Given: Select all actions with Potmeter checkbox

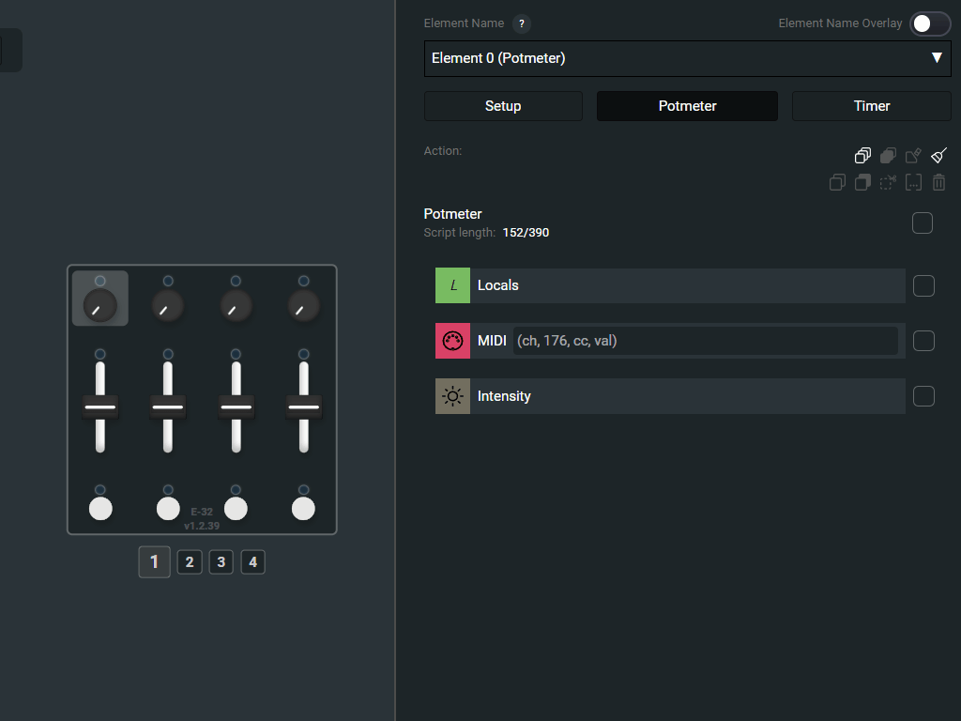Looking at the screenshot, I should click(923, 222).
